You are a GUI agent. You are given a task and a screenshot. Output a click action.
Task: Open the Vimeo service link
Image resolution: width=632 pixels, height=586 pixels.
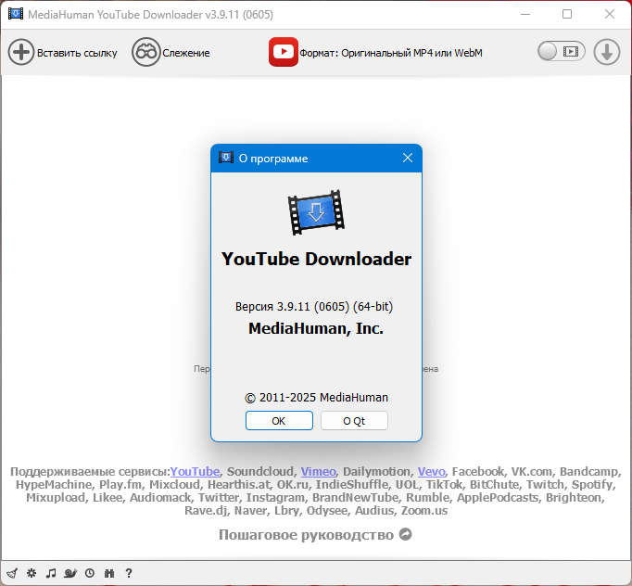tap(319, 471)
